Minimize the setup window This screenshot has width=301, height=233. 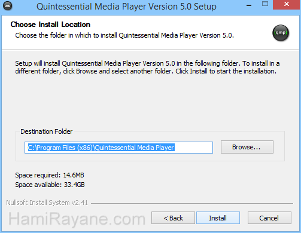(x=249, y=5)
